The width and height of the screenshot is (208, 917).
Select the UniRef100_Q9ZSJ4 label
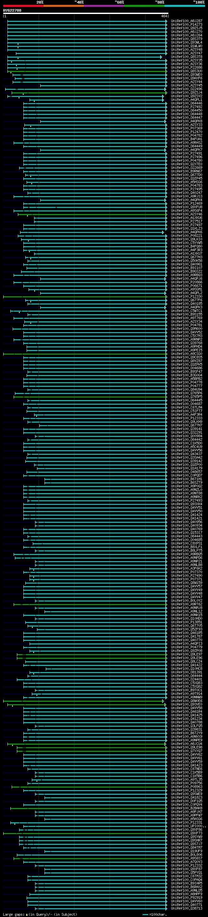[x=187, y=93]
